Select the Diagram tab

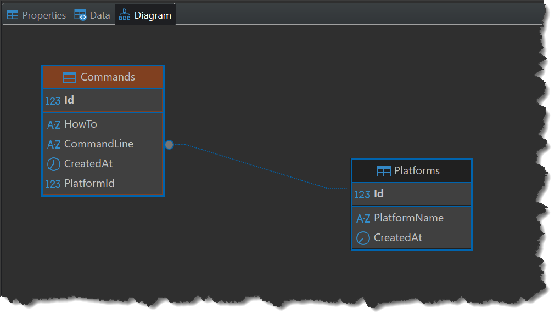(x=145, y=15)
